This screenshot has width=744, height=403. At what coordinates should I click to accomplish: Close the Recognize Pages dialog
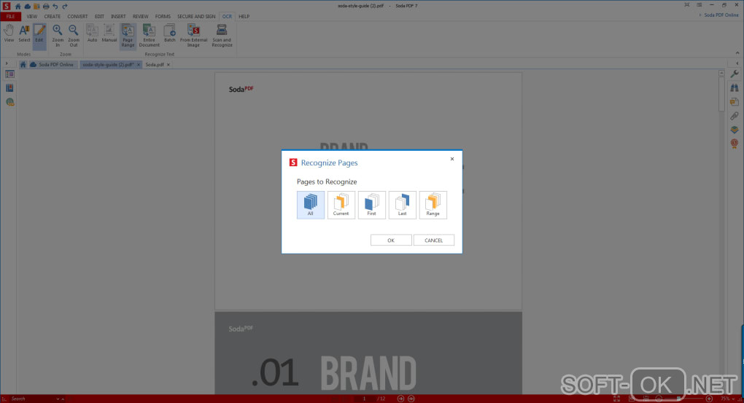[x=452, y=159]
